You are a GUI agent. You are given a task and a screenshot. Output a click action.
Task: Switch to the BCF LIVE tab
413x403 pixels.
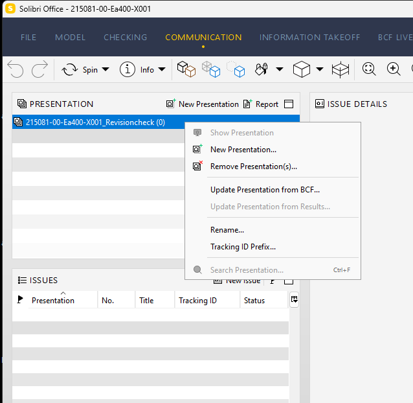[395, 38]
